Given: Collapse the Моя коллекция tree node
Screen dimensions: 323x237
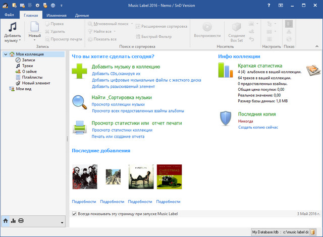Looking at the screenshot, I should tap(5, 54).
